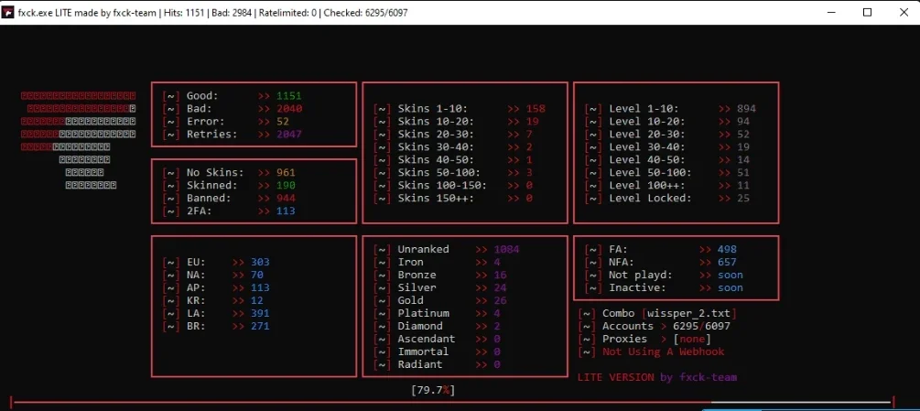Click the 'Level 100++:' label
Image resolution: width=920 pixels, height=411 pixels.
pyautogui.click(x=647, y=185)
